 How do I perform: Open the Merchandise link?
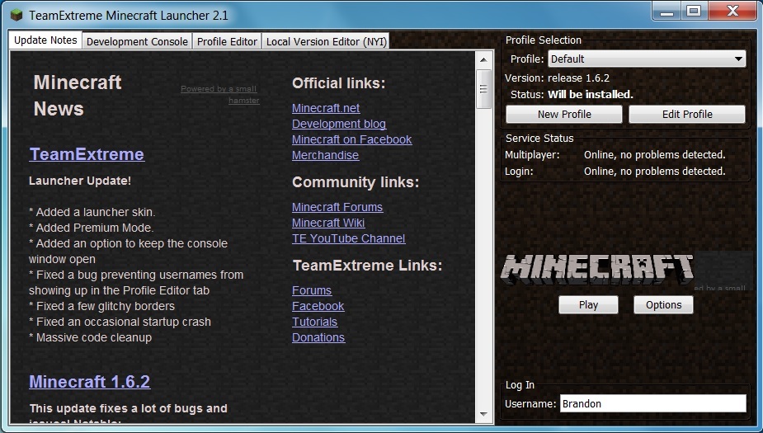click(x=326, y=155)
